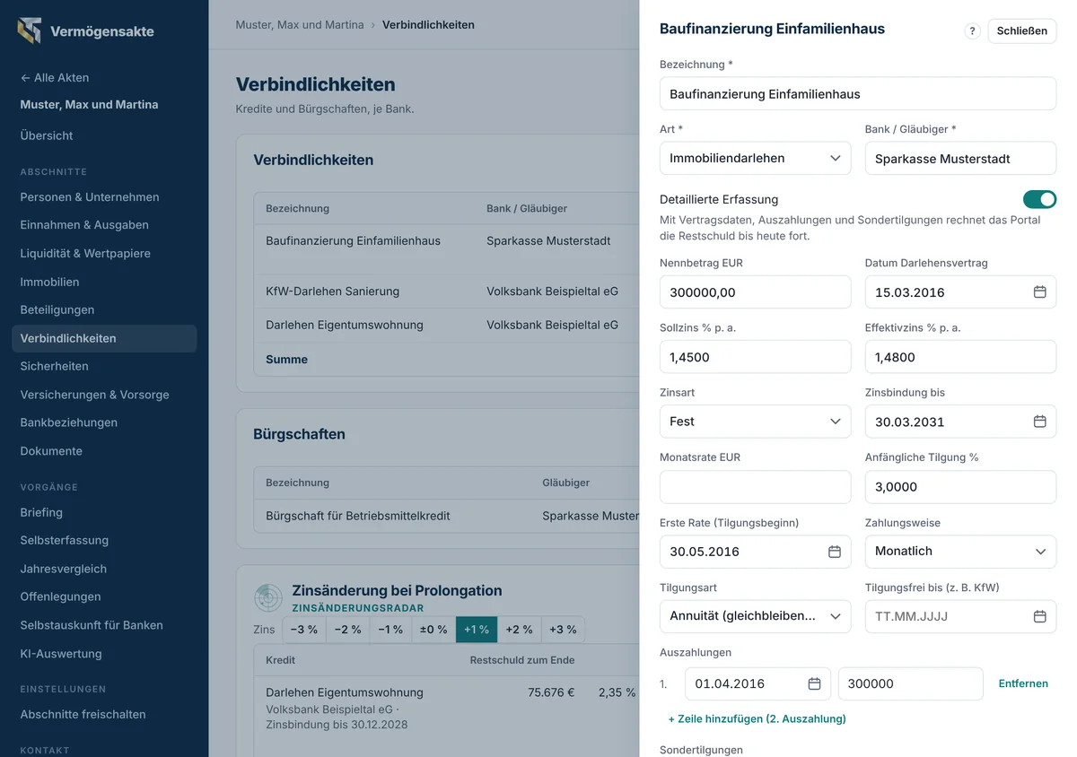The width and height of the screenshot is (1077, 757).
Task: Click breadcrumb Muster, Max und Martina
Action: [x=300, y=25]
